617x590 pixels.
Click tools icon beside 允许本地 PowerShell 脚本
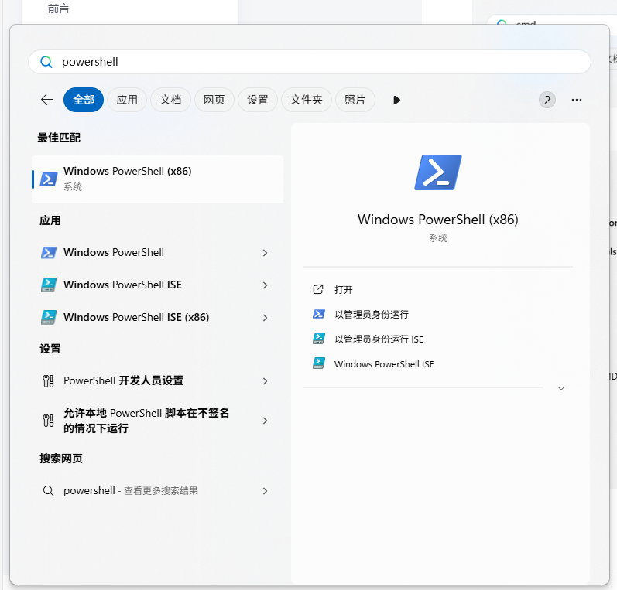(x=48, y=421)
